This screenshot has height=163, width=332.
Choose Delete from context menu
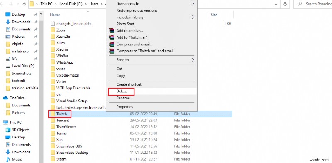(x=151, y=91)
